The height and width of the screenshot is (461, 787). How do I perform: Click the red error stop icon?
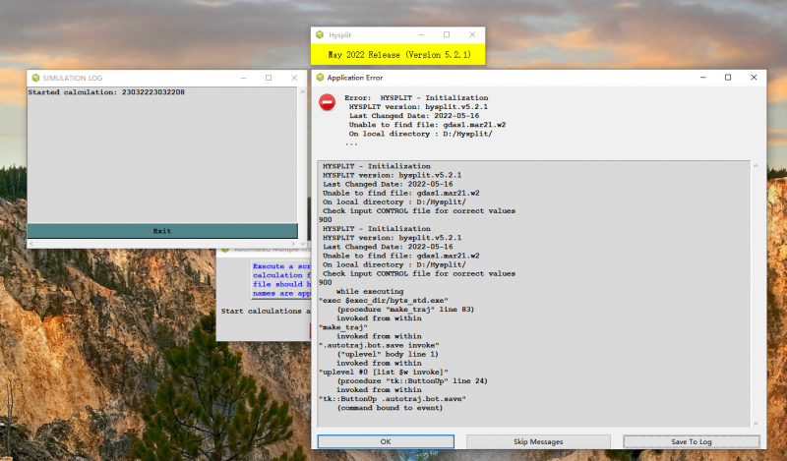[327, 102]
